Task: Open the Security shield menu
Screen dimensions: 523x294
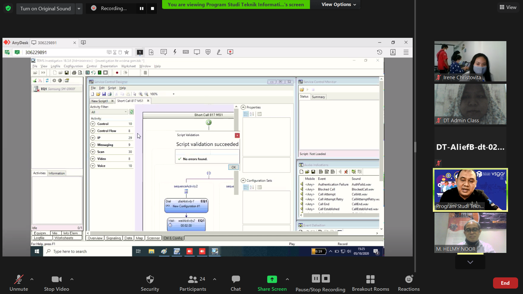Action: (150, 280)
